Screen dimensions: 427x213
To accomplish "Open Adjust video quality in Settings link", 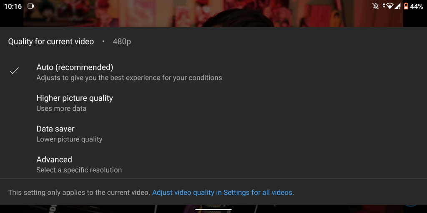I will pos(223,193).
